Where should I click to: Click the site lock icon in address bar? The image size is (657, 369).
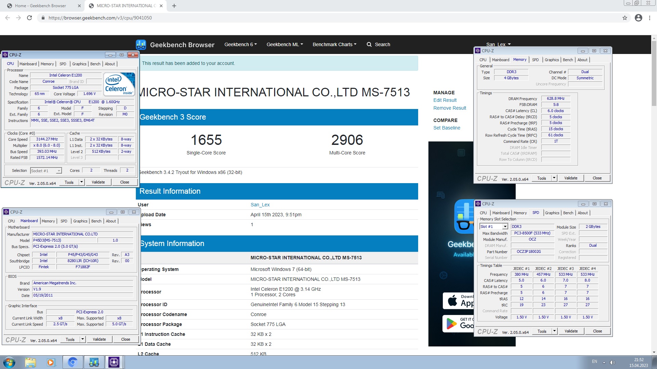tap(43, 18)
